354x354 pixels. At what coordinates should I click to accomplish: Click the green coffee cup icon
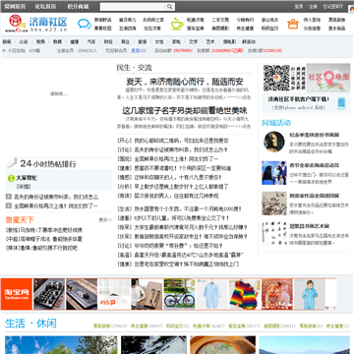[x=177, y=24]
